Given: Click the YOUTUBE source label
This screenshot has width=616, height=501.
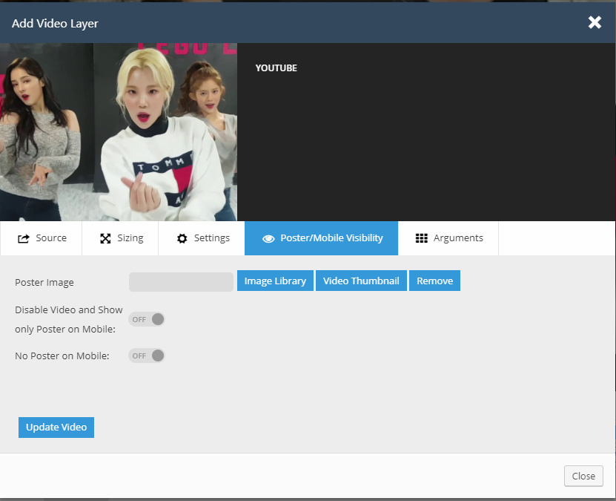Looking at the screenshot, I should [x=276, y=68].
